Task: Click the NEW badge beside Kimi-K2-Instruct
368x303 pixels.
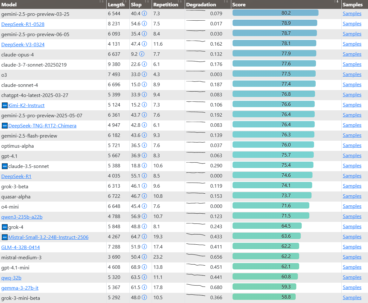Action: coord(5,105)
